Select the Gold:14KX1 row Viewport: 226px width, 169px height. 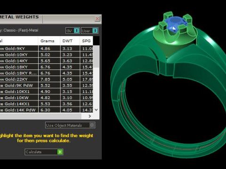[47, 104]
